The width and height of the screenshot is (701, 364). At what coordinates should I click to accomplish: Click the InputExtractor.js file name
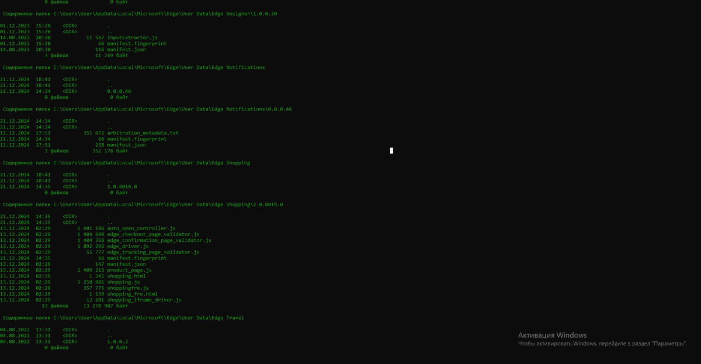point(133,37)
